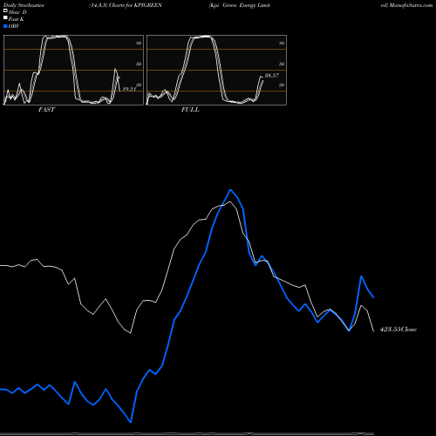The height and width of the screenshot is (436, 436).
Task: Click the FAST stochastic chart panel
Action: 73,70
